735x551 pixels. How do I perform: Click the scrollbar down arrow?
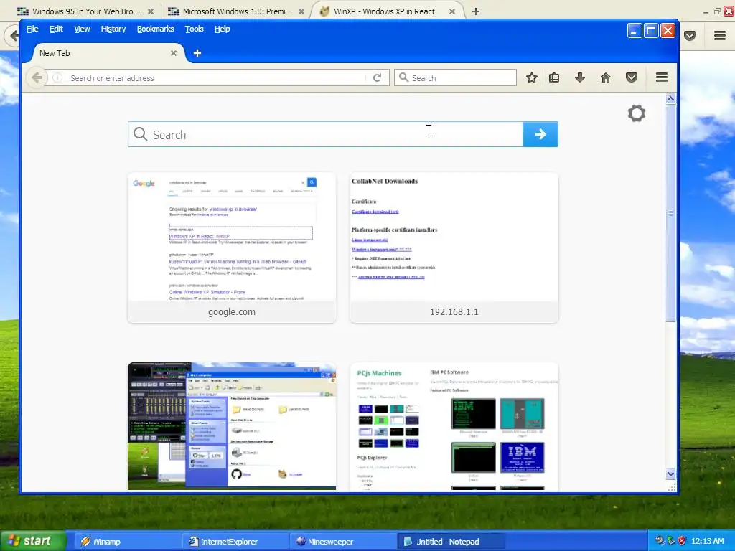click(x=670, y=474)
